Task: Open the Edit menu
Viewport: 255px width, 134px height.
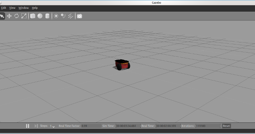Action: coord(4,8)
